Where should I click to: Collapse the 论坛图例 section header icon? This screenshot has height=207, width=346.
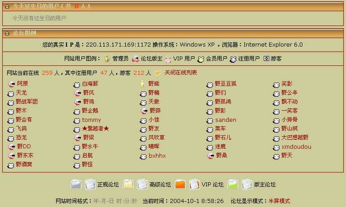click(x=7, y=33)
